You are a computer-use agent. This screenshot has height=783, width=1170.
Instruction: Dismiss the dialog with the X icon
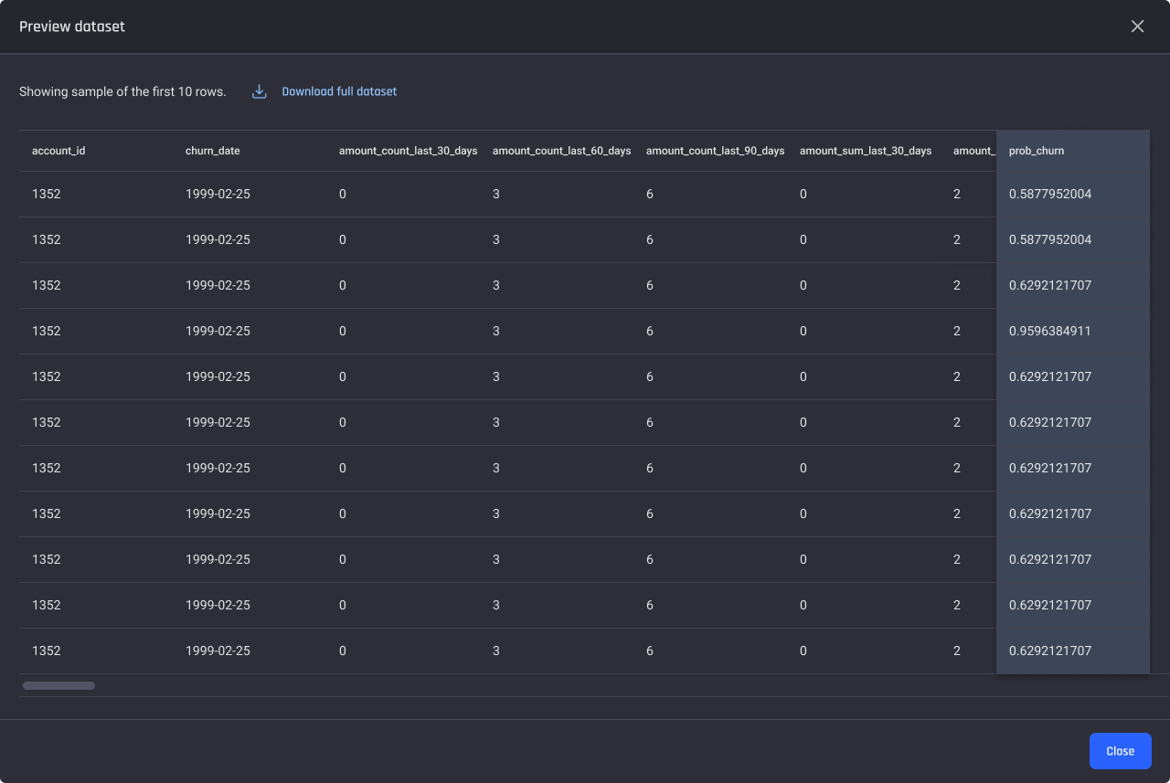tap(1137, 26)
